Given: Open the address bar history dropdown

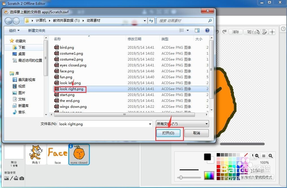Looking at the screenshot, I should [145, 21].
